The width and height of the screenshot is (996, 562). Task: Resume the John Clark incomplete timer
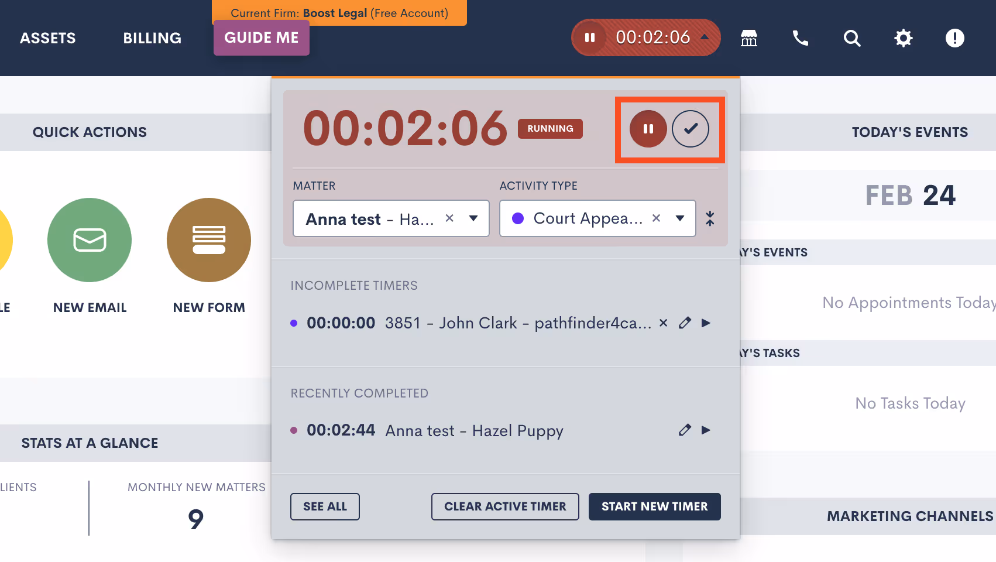pyautogui.click(x=706, y=323)
